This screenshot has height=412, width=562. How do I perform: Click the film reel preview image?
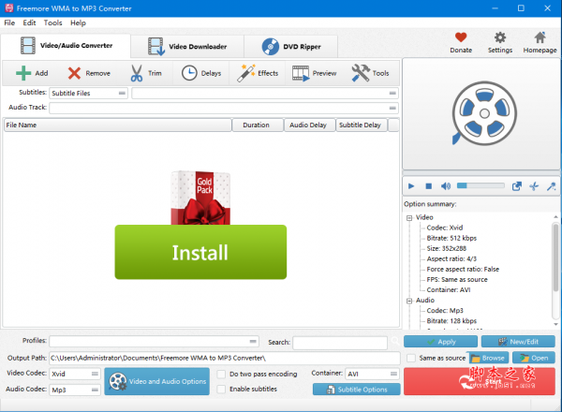(484, 113)
